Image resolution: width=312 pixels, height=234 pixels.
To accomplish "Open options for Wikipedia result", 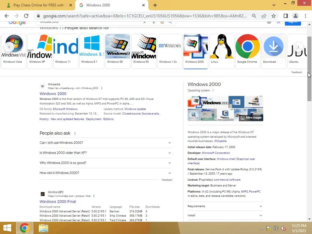I will pyautogui.click(x=102, y=88).
